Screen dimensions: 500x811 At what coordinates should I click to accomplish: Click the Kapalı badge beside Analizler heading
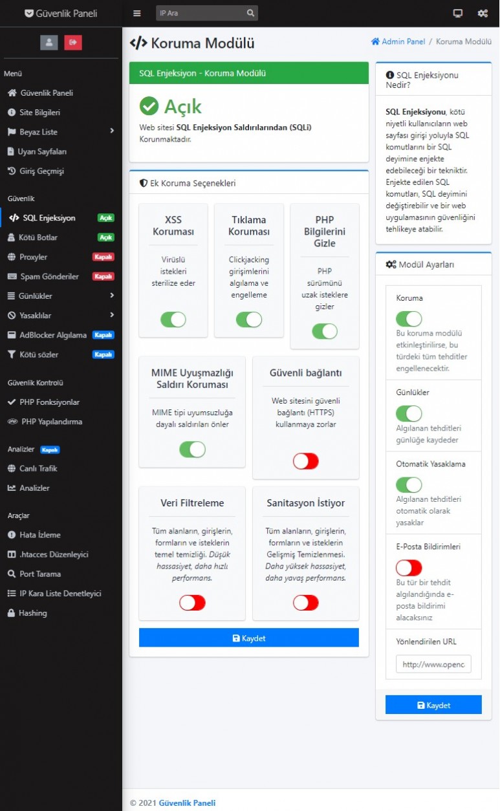point(50,449)
